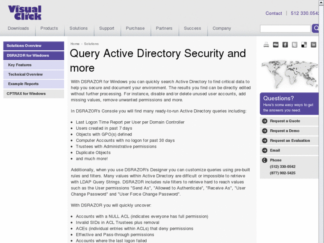324x243 pixels.
Task: Open the Solutions menu
Action: point(78,29)
